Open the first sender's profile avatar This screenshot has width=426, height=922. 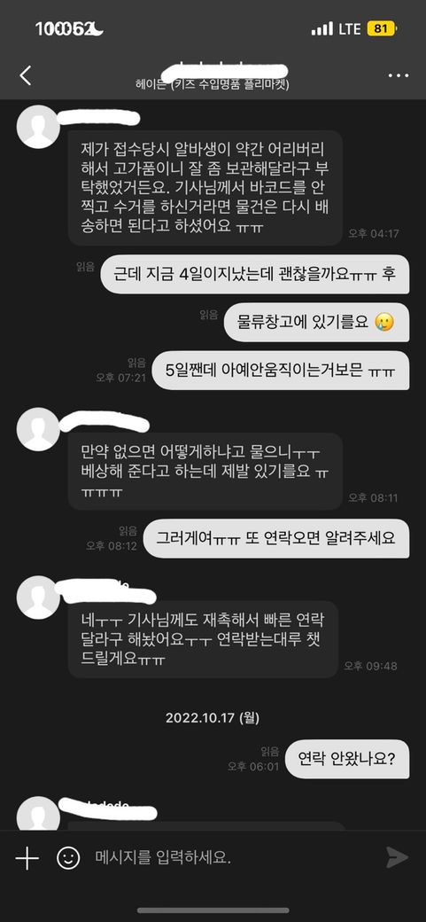[x=38, y=127]
